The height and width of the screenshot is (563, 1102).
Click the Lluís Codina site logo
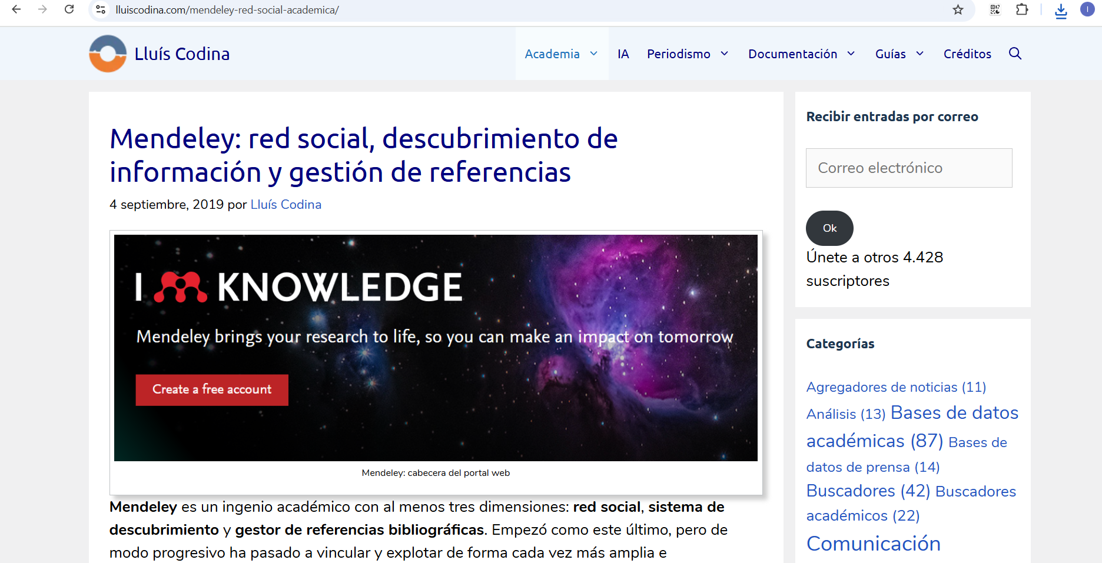click(108, 54)
